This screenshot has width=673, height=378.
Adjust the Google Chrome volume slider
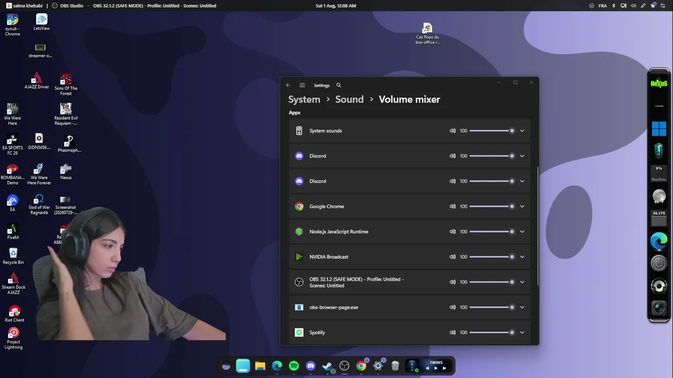(x=492, y=206)
